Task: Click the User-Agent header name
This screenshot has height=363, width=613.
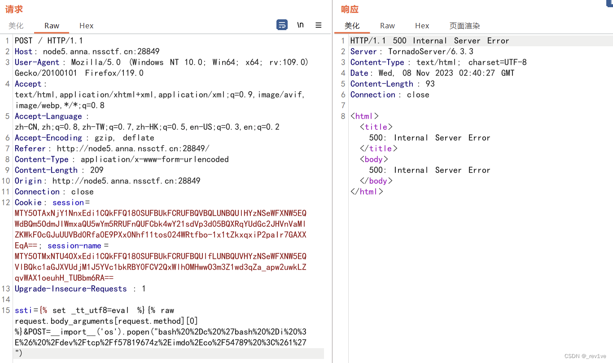Action: [37, 62]
